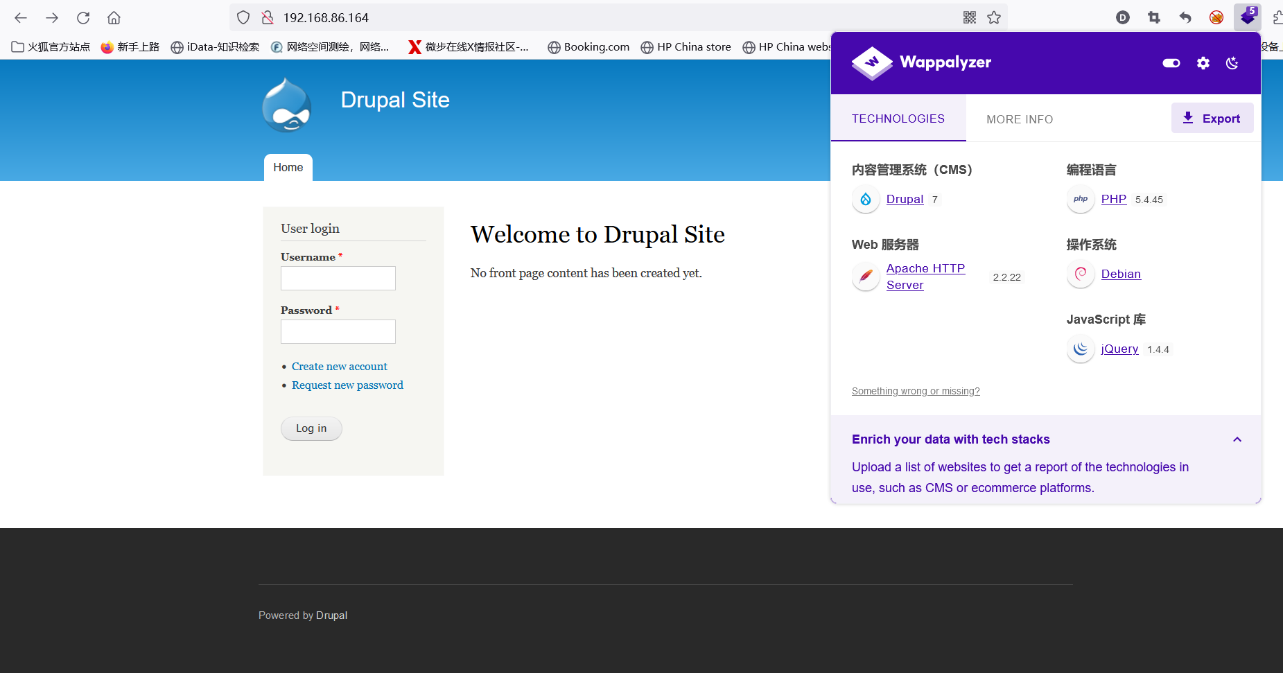Open the crop screenshot extension icon
This screenshot has height=673, width=1283.
coord(1154,17)
